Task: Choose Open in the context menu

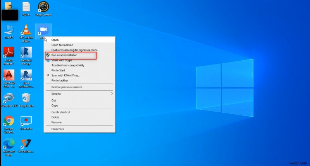Action: (79, 40)
